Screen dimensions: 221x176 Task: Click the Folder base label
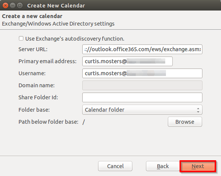pos(34,110)
